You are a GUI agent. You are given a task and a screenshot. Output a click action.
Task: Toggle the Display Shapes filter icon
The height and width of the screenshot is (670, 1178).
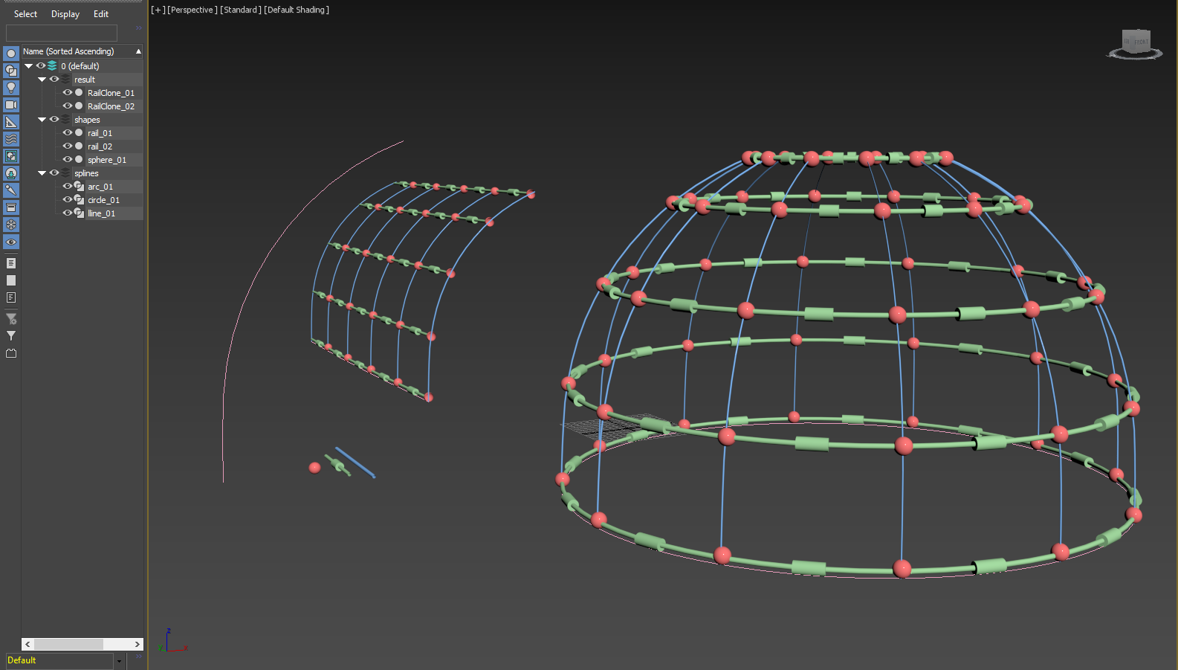[11, 71]
